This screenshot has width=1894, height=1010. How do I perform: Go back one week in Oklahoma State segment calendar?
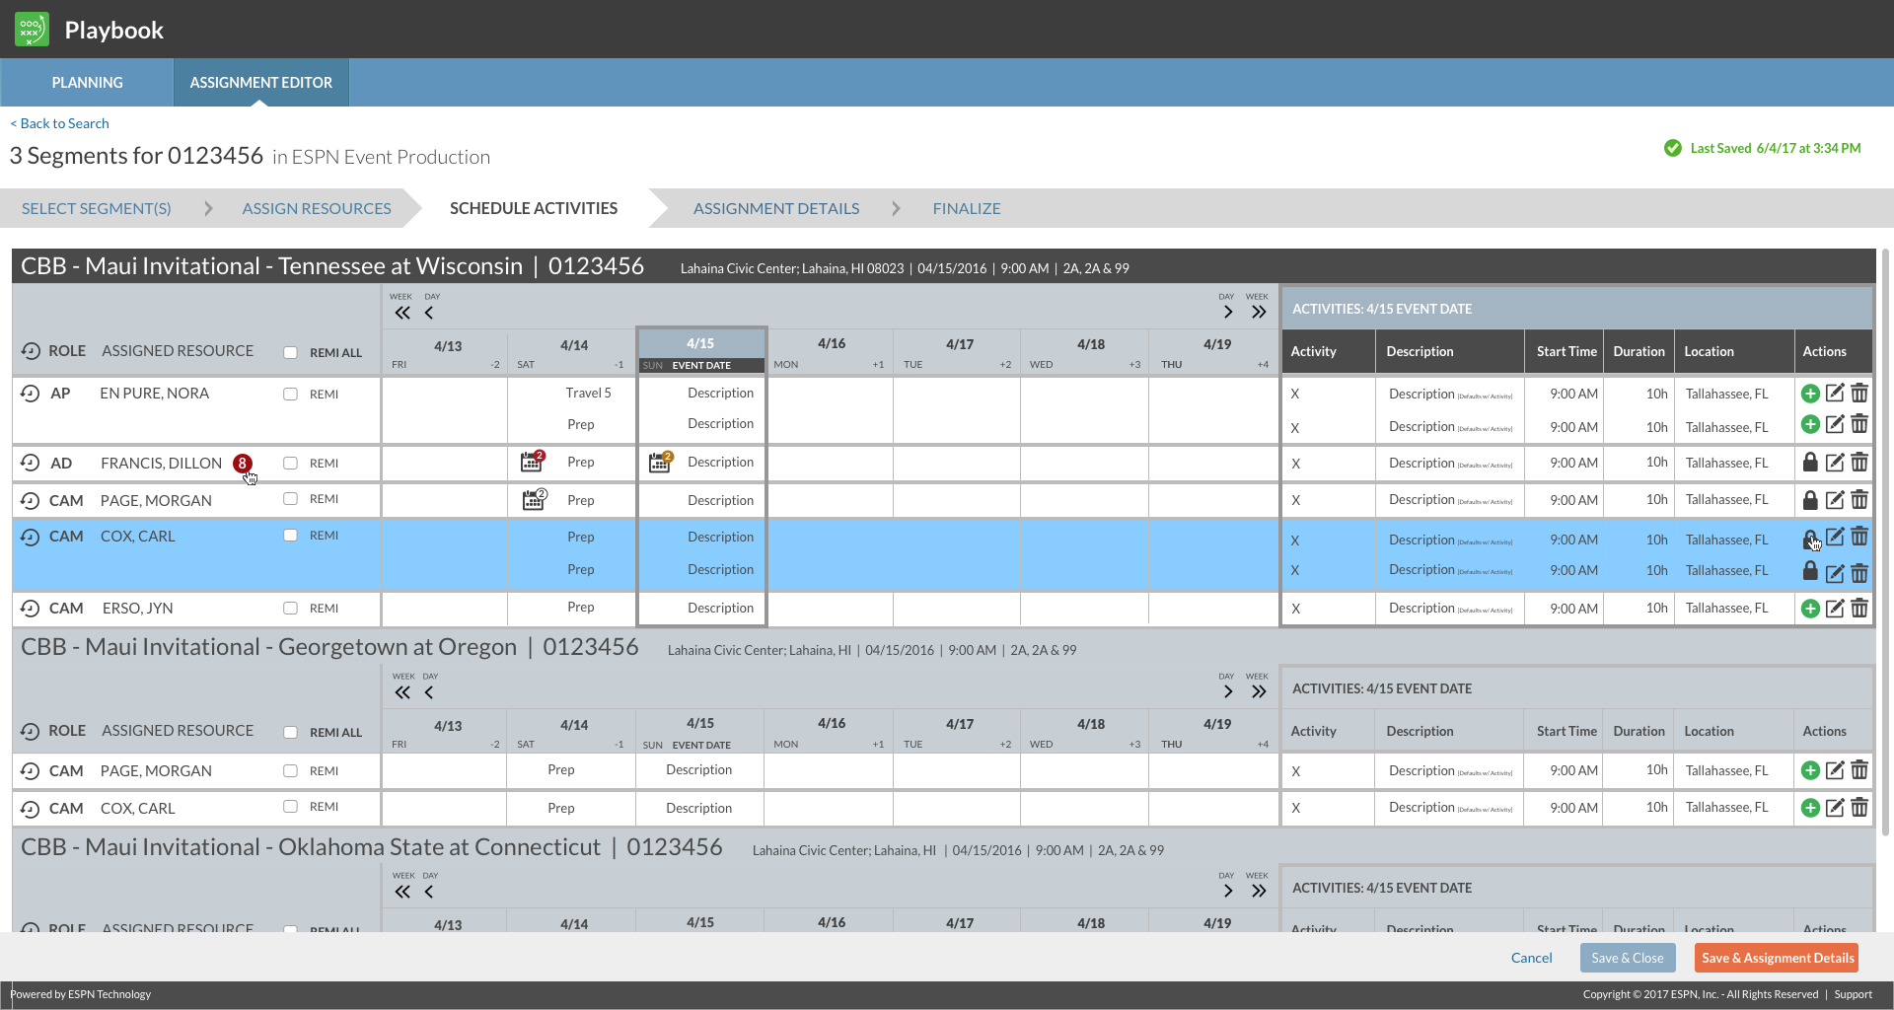[x=402, y=892]
